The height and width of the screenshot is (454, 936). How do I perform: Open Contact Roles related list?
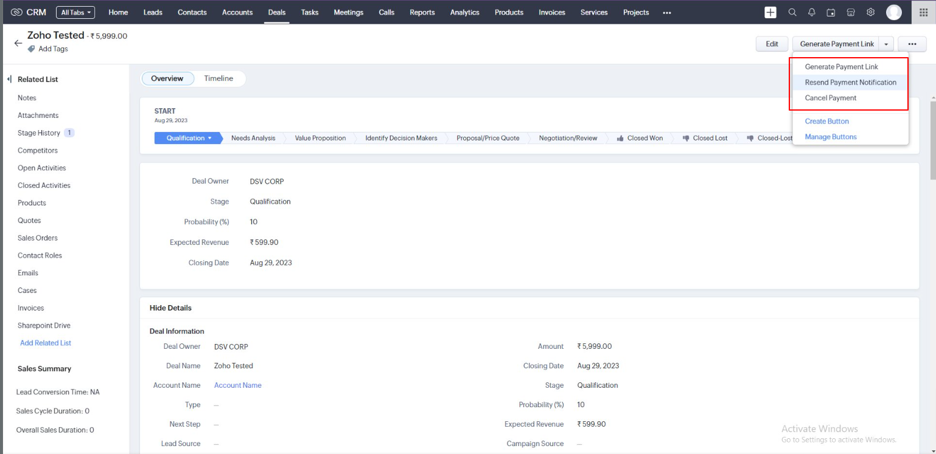pyautogui.click(x=40, y=256)
